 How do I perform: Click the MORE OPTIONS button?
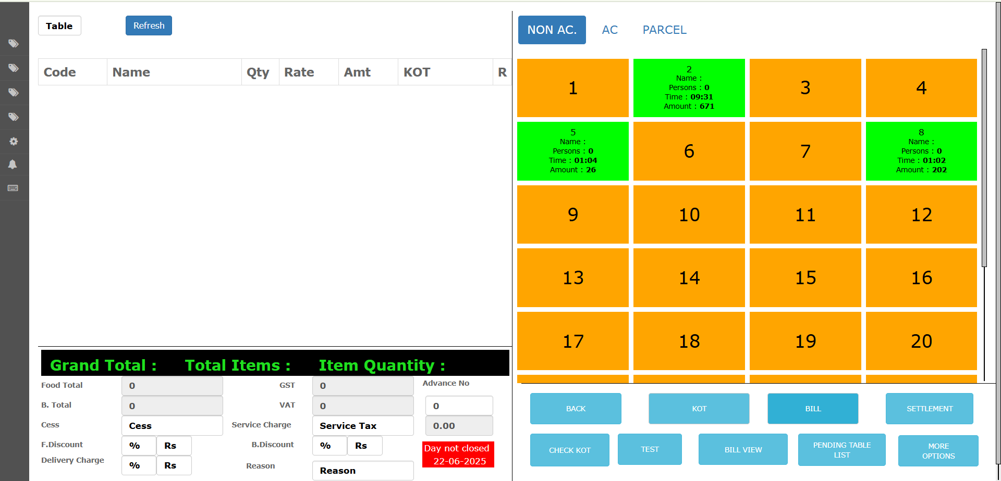click(938, 451)
